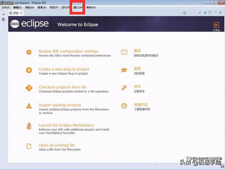Click the star badge icon for 新增内容

[124, 106]
